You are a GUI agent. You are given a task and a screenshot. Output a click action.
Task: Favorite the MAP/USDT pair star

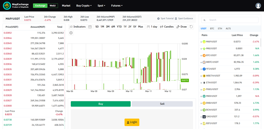coord(201,42)
